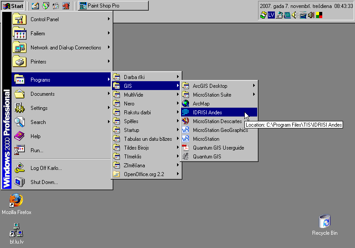355x248 pixels.
Task: Open the Documents menu item
Action: [61, 94]
